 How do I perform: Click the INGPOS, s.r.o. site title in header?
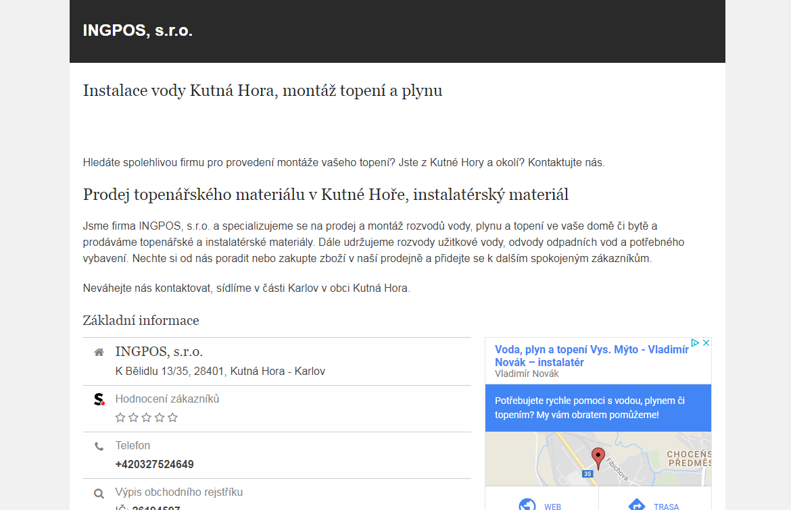point(138,31)
